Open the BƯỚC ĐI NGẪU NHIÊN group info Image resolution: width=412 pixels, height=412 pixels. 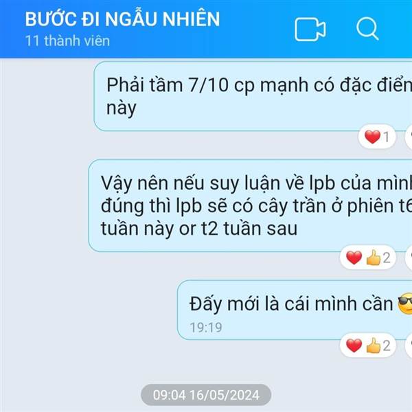122,19
